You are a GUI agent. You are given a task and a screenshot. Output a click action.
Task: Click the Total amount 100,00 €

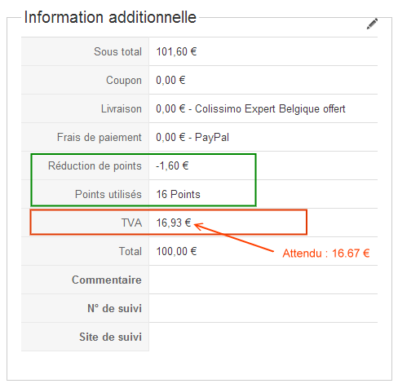(176, 251)
